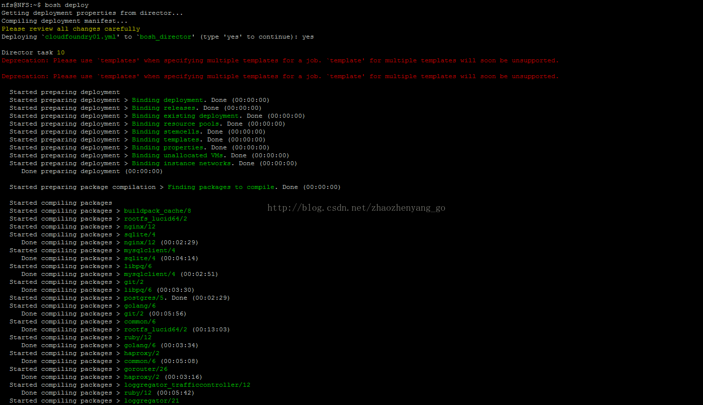The height and width of the screenshot is (405, 703).
Task: Select the common/6 duration '(00:05:08)'
Action: (179, 361)
